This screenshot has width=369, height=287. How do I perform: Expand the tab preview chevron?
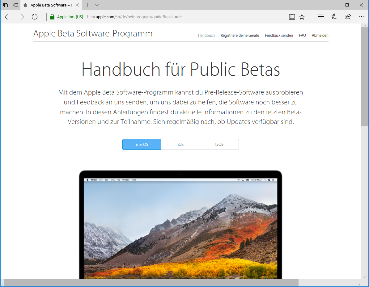click(x=97, y=5)
